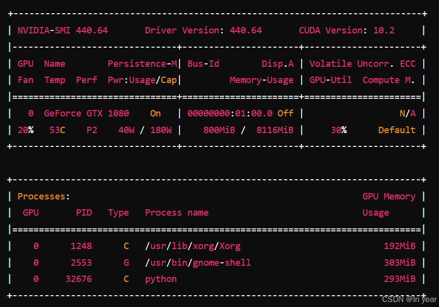The height and width of the screenshot is (307, 439).
Task: Click the 'Temp' column header
Action: (x=54, y=80)
